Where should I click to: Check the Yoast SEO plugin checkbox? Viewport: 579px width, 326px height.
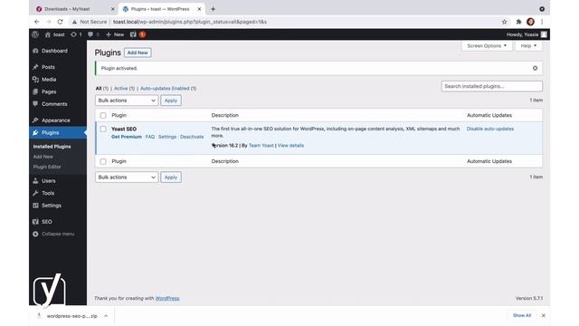(103, 129)
